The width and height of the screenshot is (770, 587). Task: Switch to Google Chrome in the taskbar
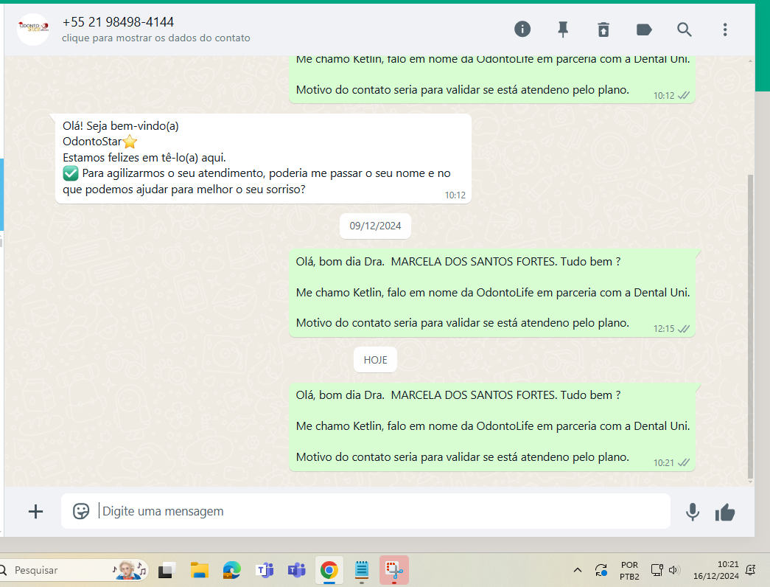[329, 570]
